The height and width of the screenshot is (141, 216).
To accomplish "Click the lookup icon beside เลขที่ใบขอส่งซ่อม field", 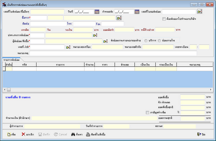I will tap(200, 11).
